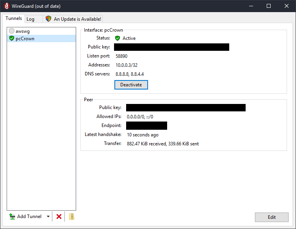The image size is (296, 229).
Task: Open the Add Tunnel dropdown arrow
Action: [48, 216]
